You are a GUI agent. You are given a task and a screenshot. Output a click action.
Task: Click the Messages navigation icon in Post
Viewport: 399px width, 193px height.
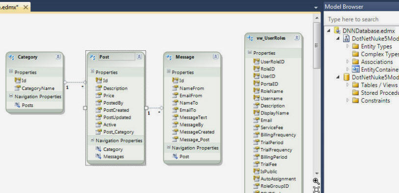99,156
